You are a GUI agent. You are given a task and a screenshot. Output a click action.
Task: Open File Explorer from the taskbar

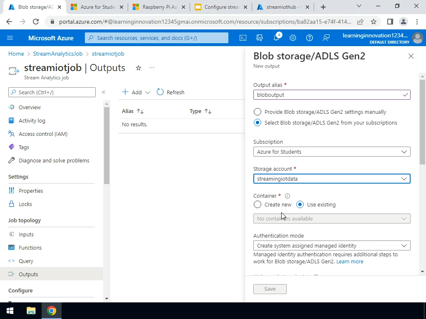31,311
